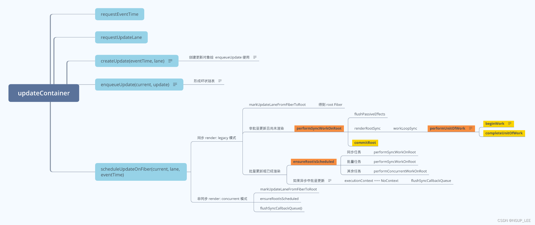Viewport: 535px width, 225px height.
Task: Click performSyncWorkOnRoot next to 同步任务
Action: [395, 152]
